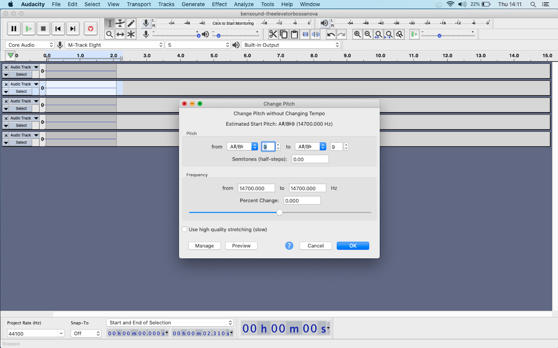Close the third Audio Track with X
Viewport: 558px width, 348px height.
(x=6, y=101)
